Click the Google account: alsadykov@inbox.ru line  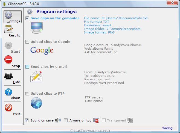[x=113, y=45]
